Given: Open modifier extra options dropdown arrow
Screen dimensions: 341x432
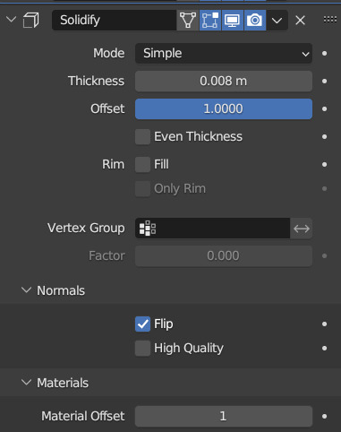Looking at the screenshot, I should click(277, 21).
